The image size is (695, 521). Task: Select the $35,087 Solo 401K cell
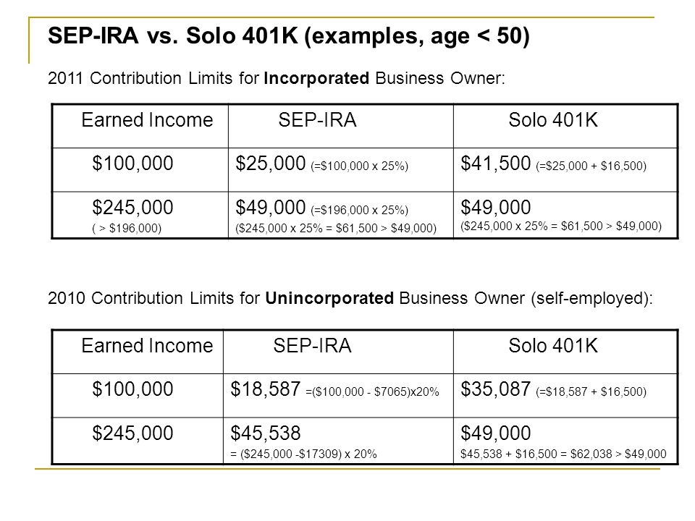pos(565,396)
